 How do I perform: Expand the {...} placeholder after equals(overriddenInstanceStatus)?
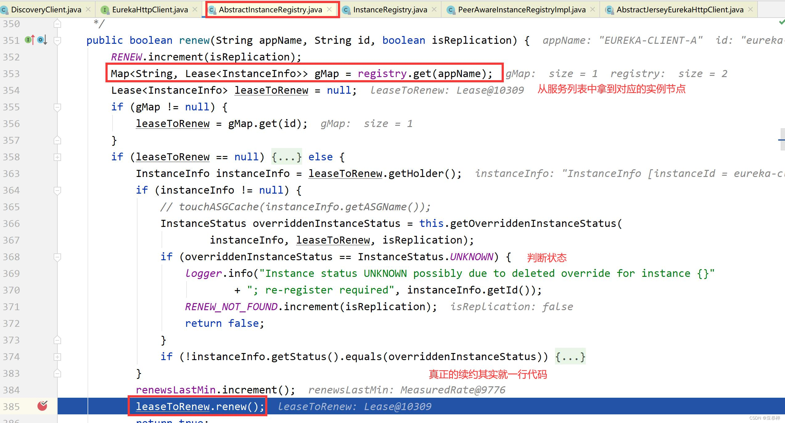(570, 357)
